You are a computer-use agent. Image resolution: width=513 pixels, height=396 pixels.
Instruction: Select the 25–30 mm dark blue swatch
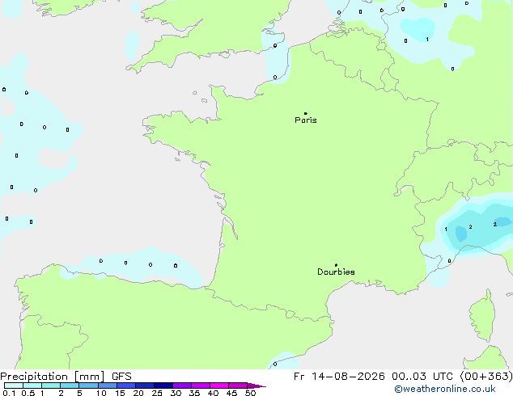pos(163,385)
